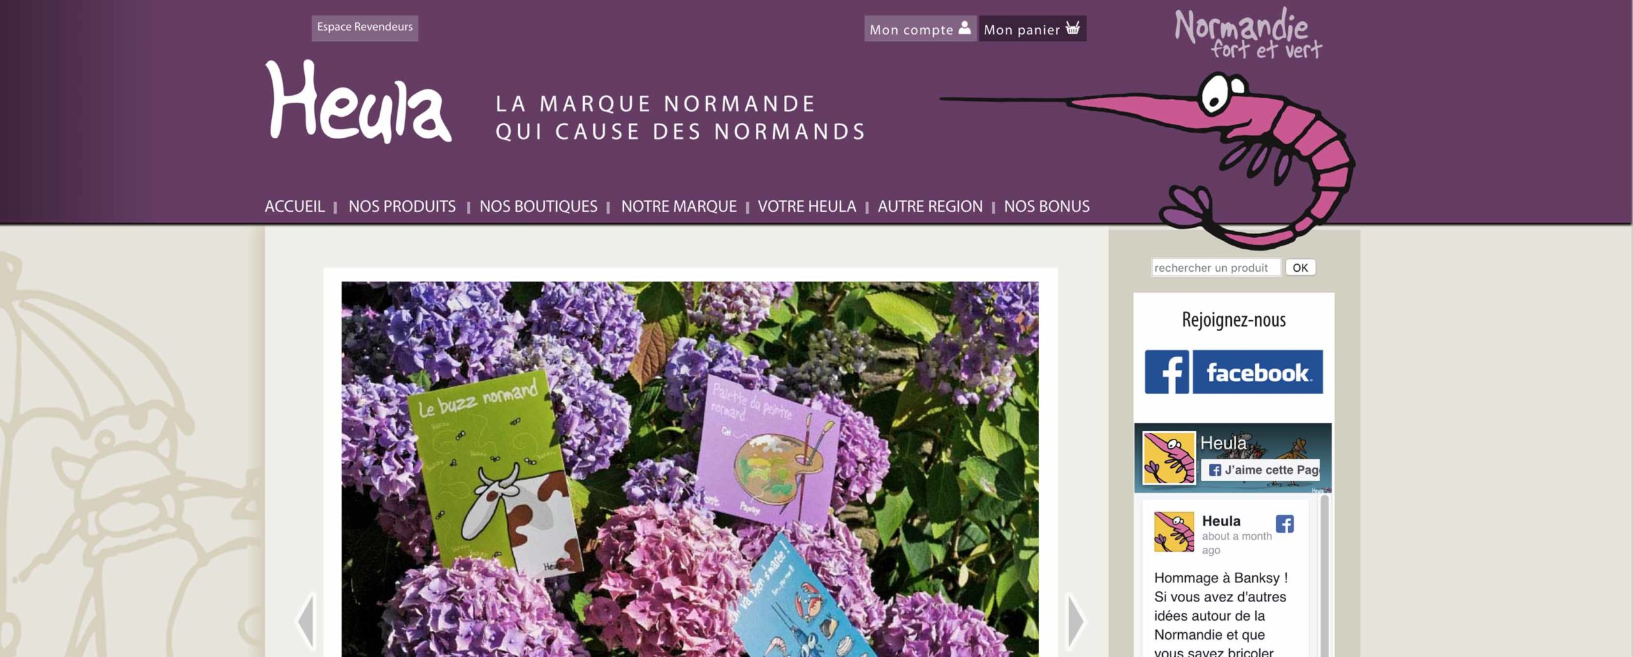The image size is (1633, 657).
Task: Focus the rechercher un produit field
Action: [1216, 268]
